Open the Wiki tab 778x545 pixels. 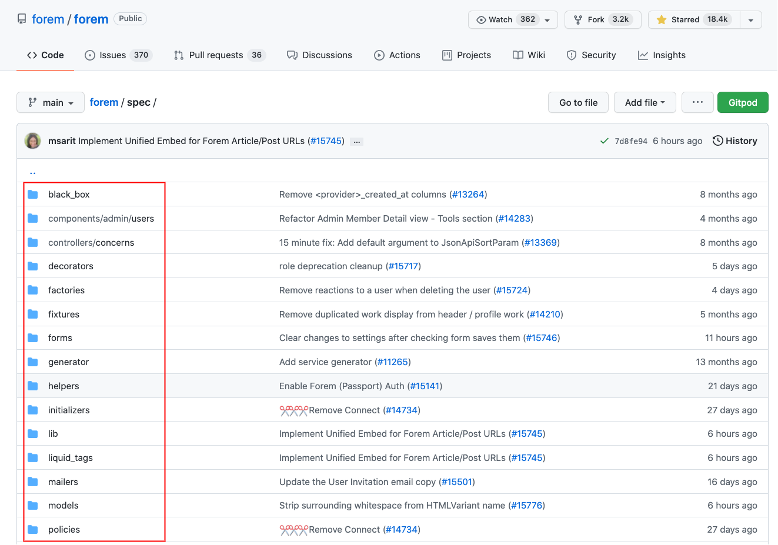529,55
